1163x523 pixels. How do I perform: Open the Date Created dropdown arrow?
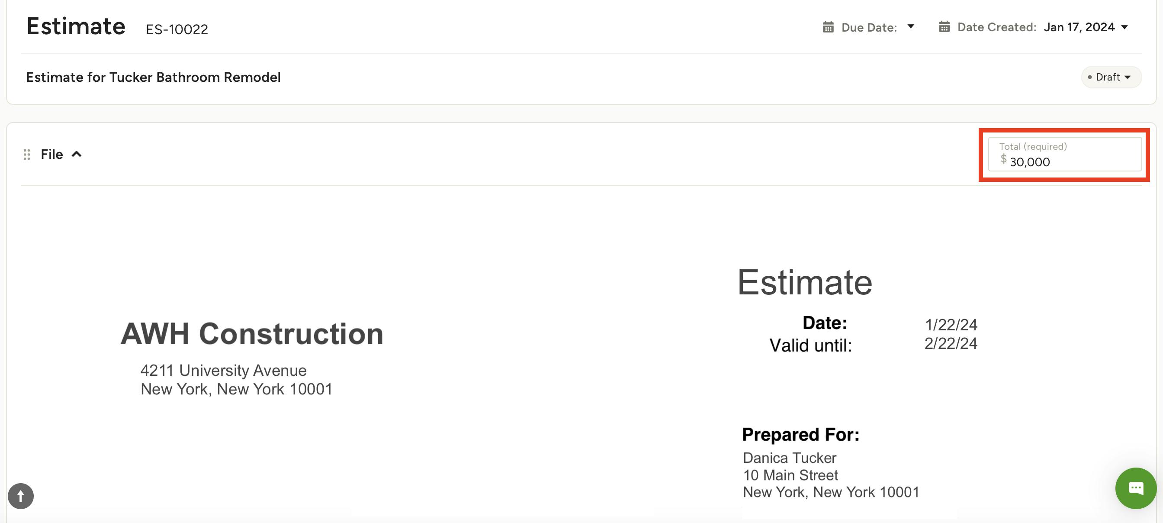pos(1124,27)
